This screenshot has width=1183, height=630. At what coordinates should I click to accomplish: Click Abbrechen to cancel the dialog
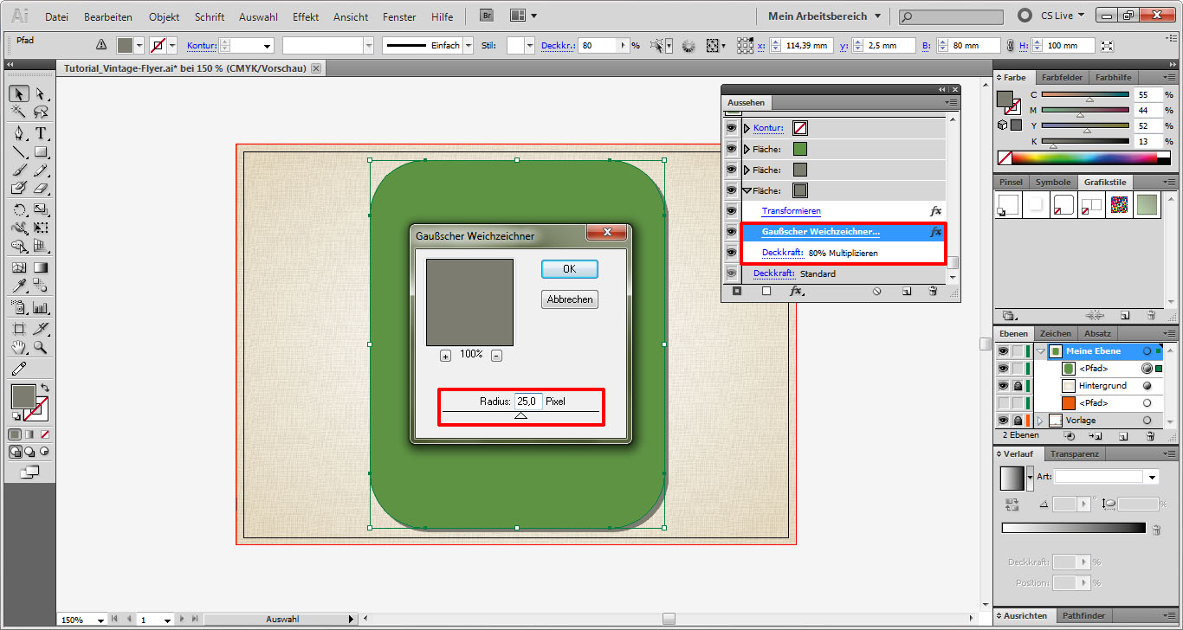click(569, 299)
